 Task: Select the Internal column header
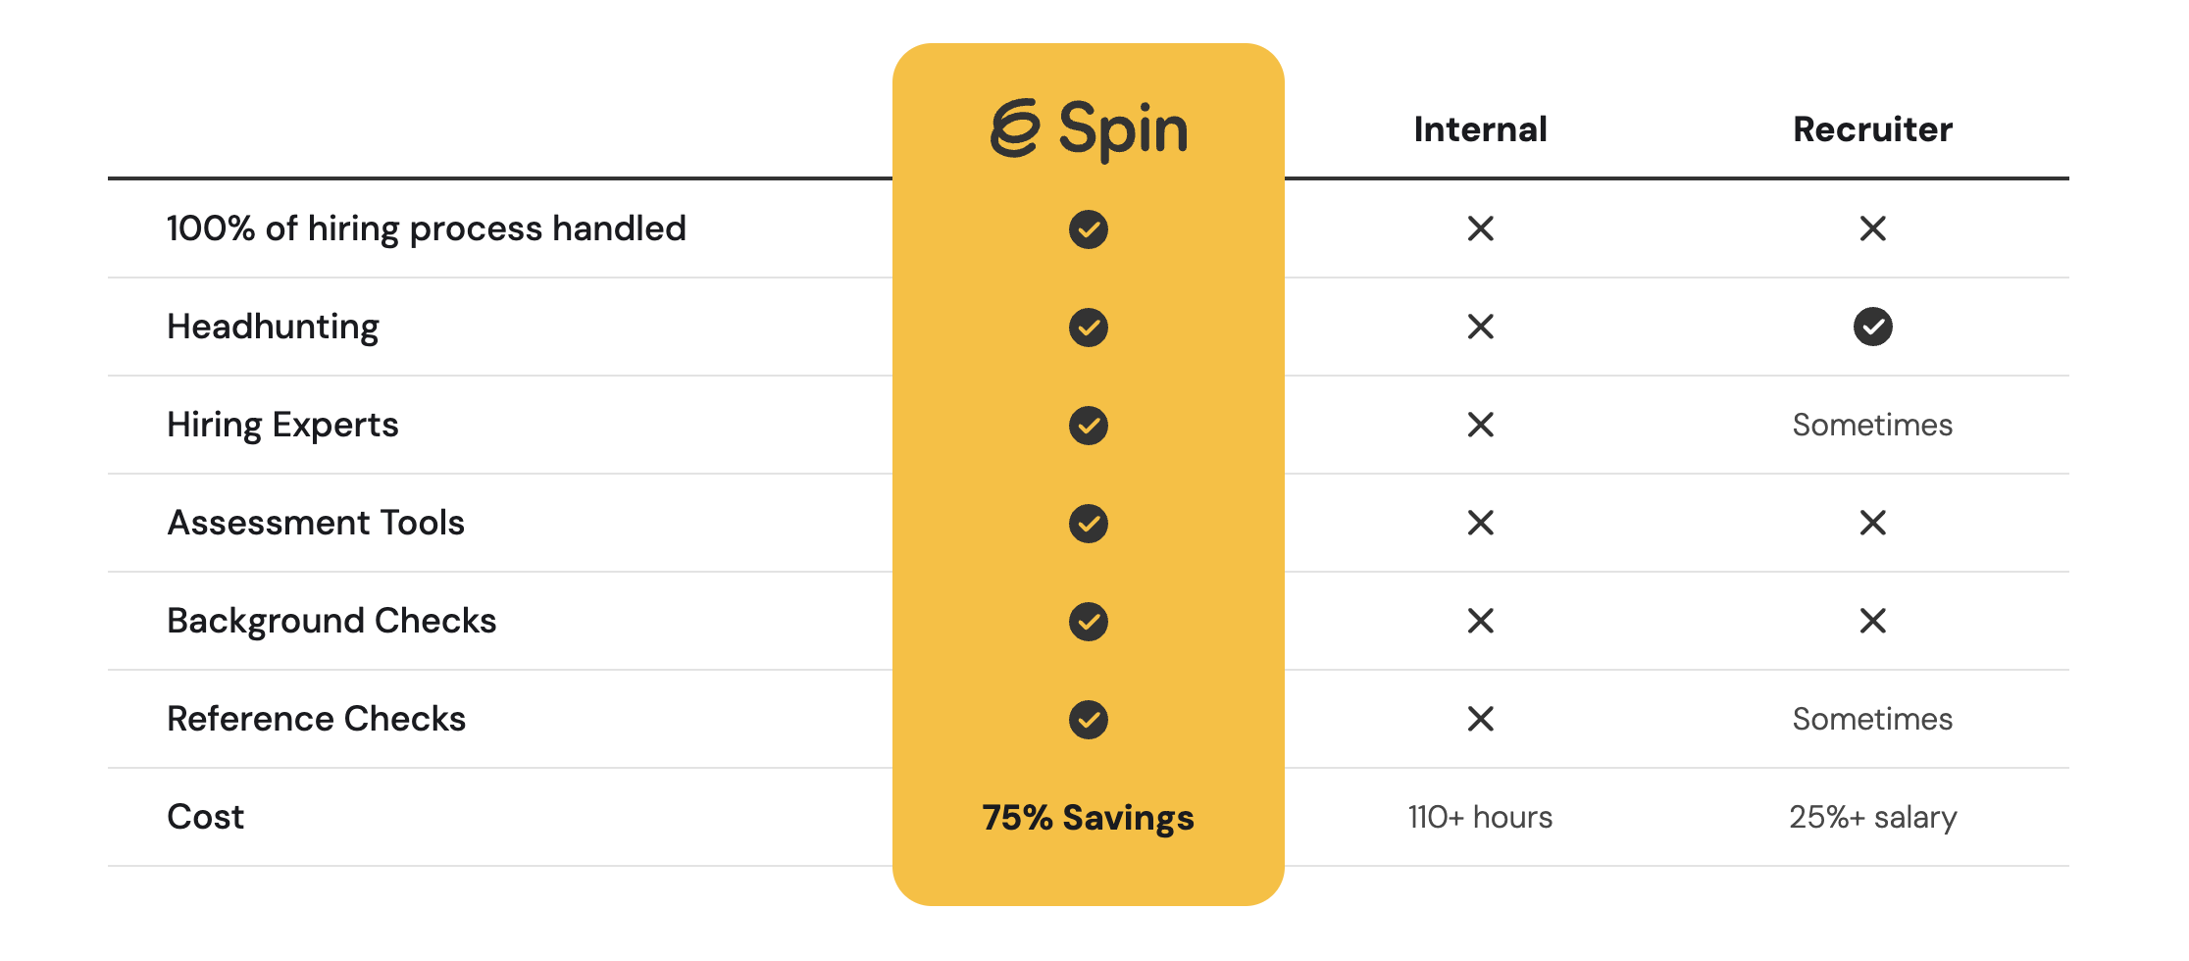1480,129
